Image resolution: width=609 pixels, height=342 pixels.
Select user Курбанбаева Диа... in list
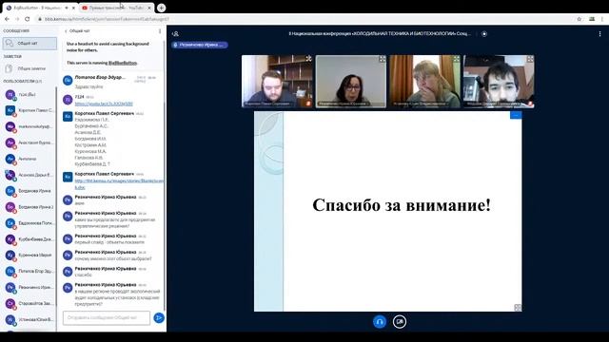click(29, 239)
